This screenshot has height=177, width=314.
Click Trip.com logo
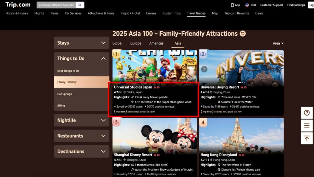coord(18,5)
